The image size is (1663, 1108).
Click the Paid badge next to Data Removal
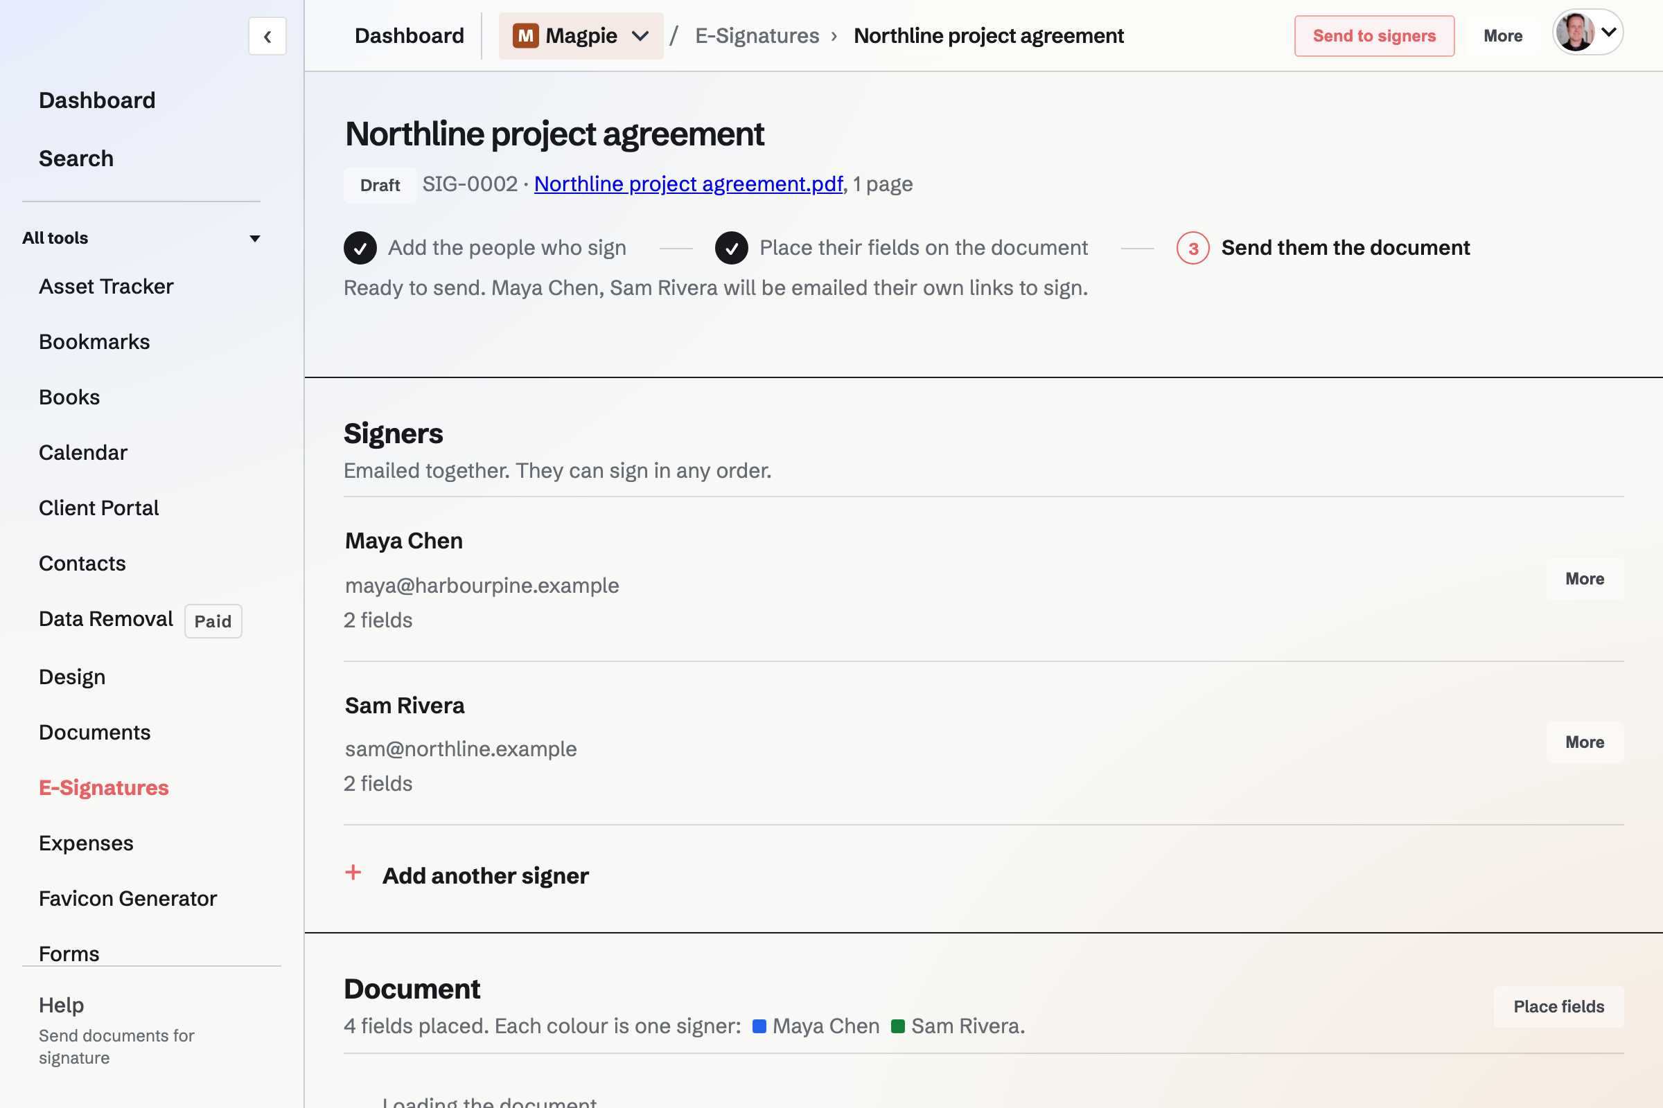[x=213, y=621]
